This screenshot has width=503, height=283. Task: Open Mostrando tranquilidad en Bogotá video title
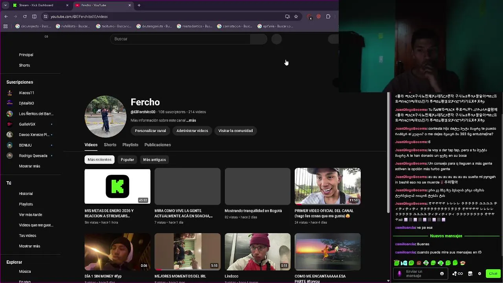point(253,211)
